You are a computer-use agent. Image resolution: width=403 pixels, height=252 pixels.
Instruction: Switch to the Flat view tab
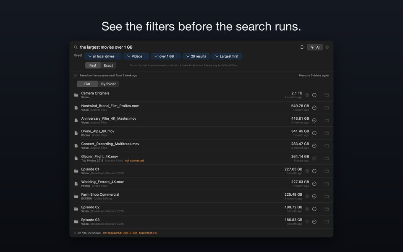click(x=87, y=84)
